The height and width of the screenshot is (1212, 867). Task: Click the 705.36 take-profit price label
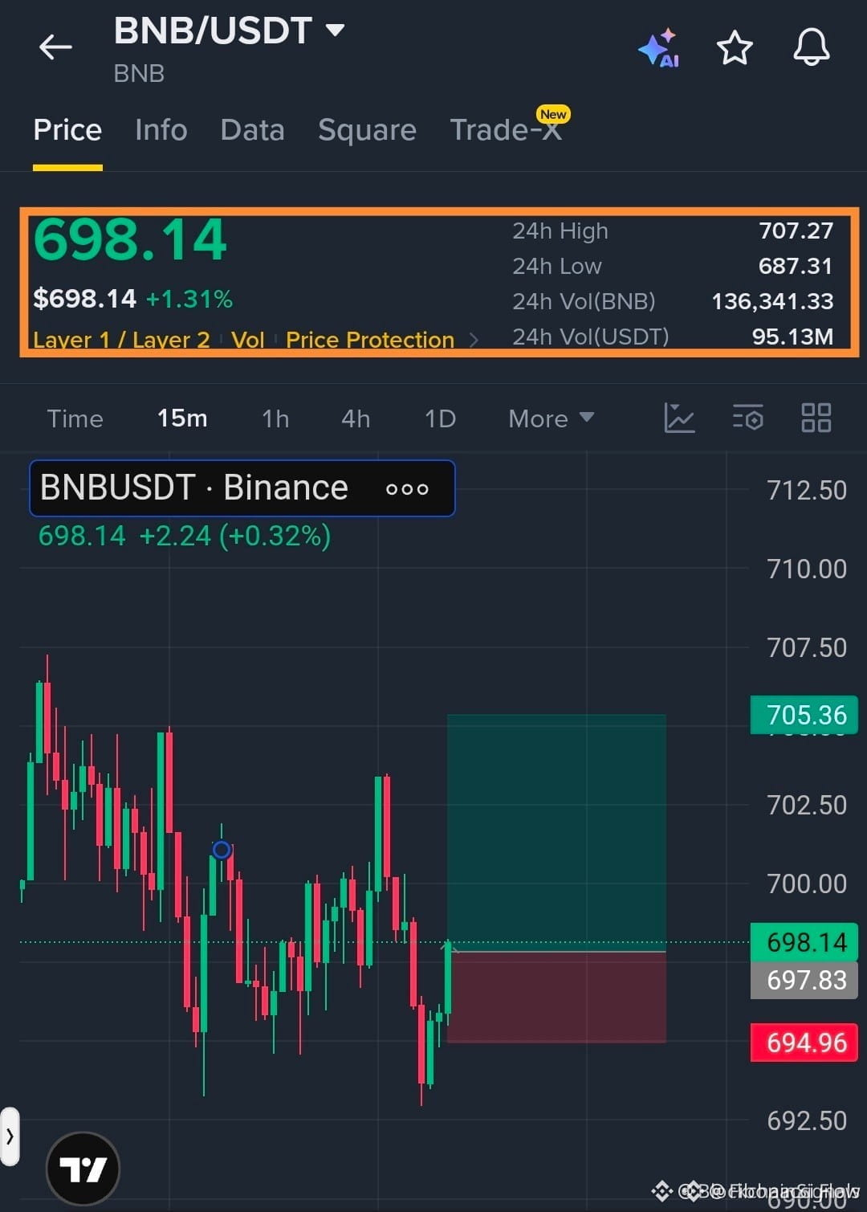coord(804,715)
